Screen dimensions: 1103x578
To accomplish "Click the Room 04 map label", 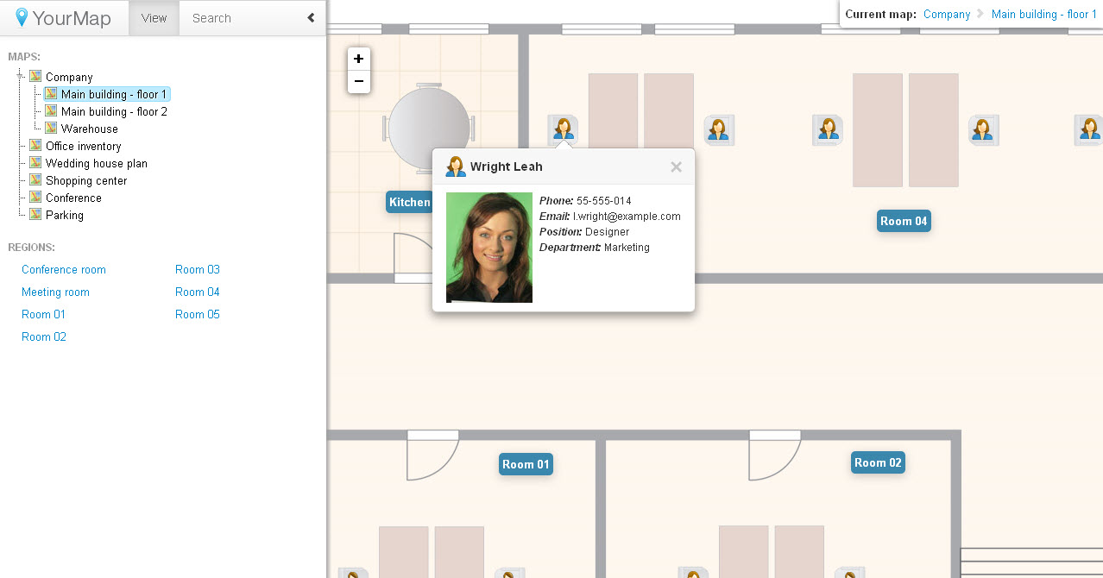I will coord(904,221).
